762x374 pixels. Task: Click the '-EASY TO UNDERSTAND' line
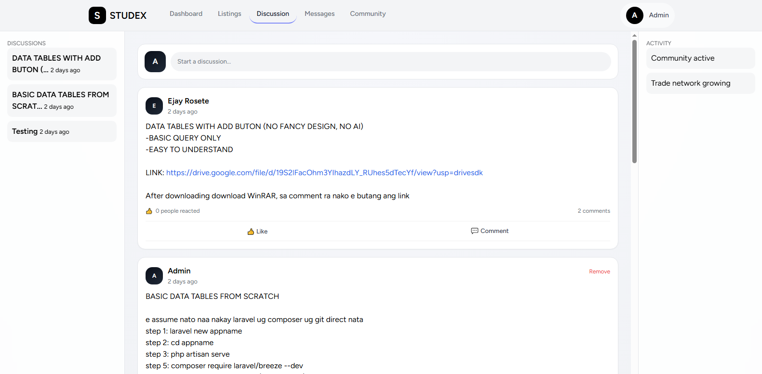click(x=189, y=150)
